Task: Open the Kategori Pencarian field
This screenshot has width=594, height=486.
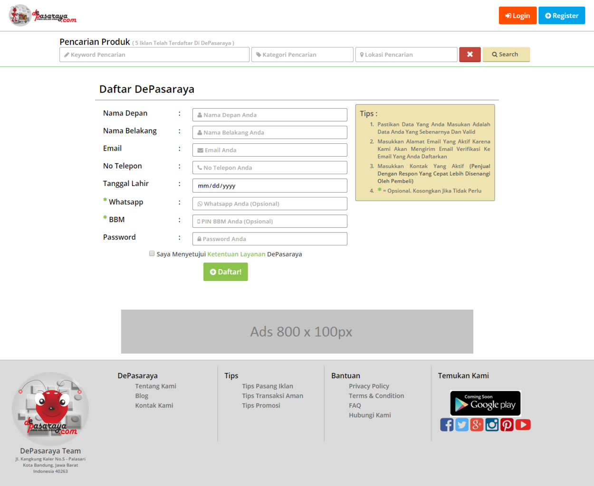Action: (x=302, y=55)
